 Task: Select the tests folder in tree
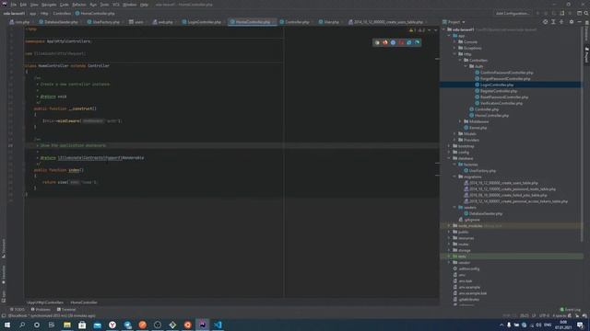(x=462, y=257)
